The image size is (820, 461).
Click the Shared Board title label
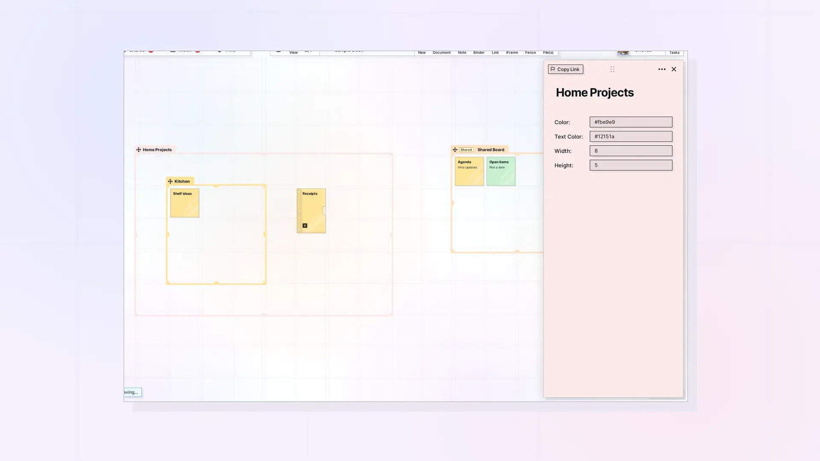point(491,150)
